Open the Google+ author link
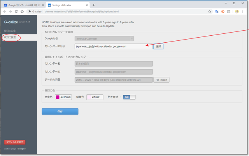The image size is (249, 156). coord(22,149)
